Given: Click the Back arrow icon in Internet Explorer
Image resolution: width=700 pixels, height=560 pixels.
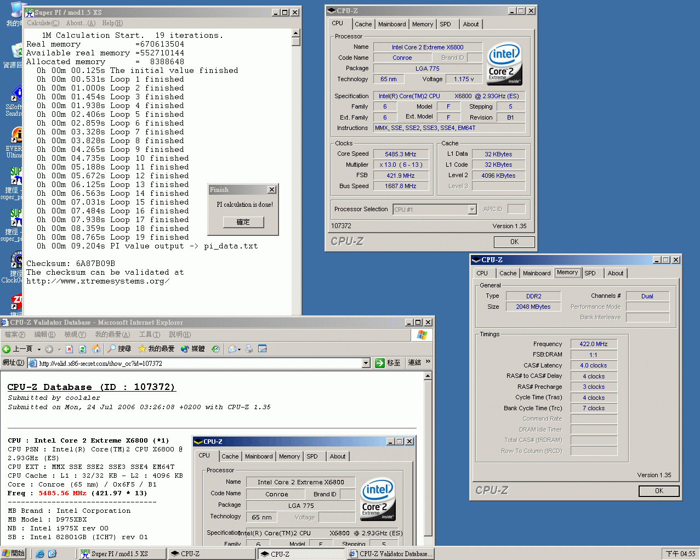Looking at the screenshot, I should coord(7,349).
